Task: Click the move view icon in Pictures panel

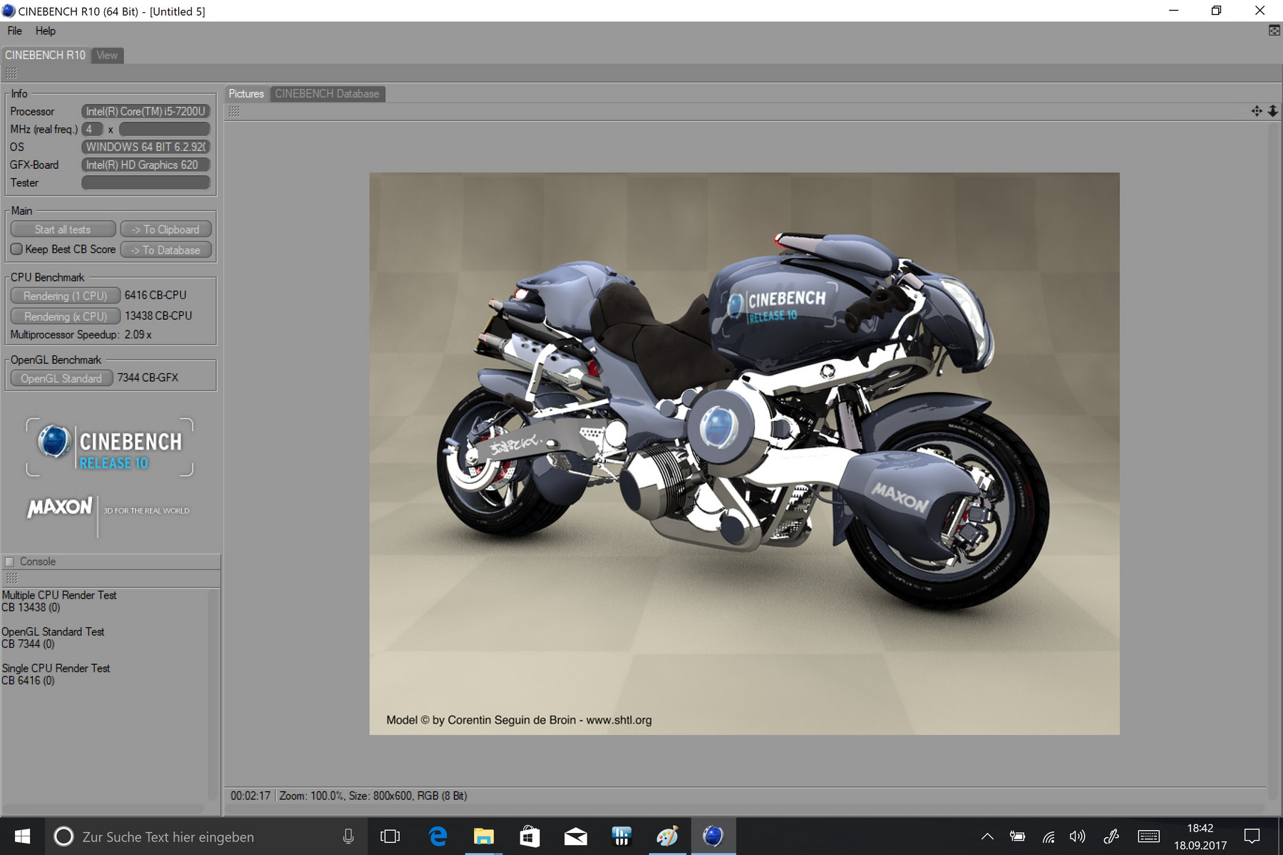Action: click(x=1257, y=111)
